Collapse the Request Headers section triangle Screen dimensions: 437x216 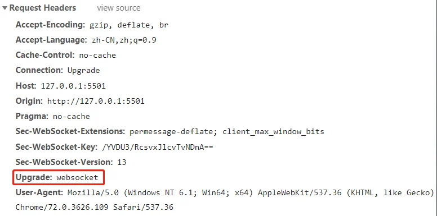coord(5,8)
